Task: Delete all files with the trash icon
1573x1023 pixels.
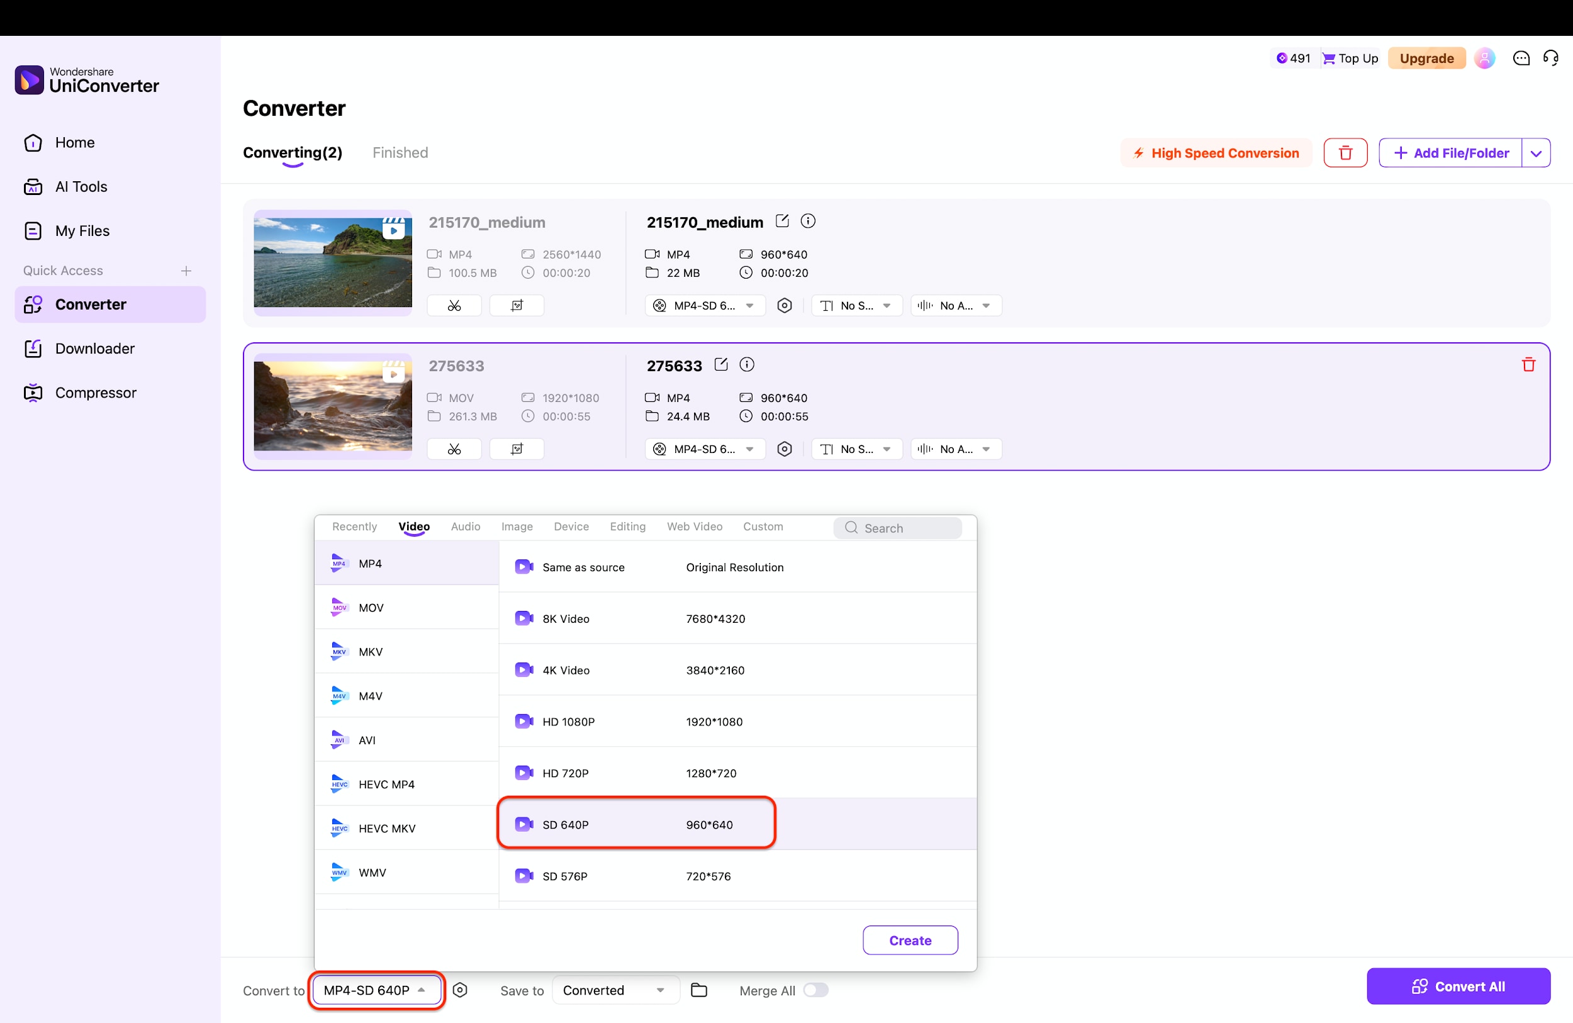Action: pyautogui.click(x=1346, y=153)
